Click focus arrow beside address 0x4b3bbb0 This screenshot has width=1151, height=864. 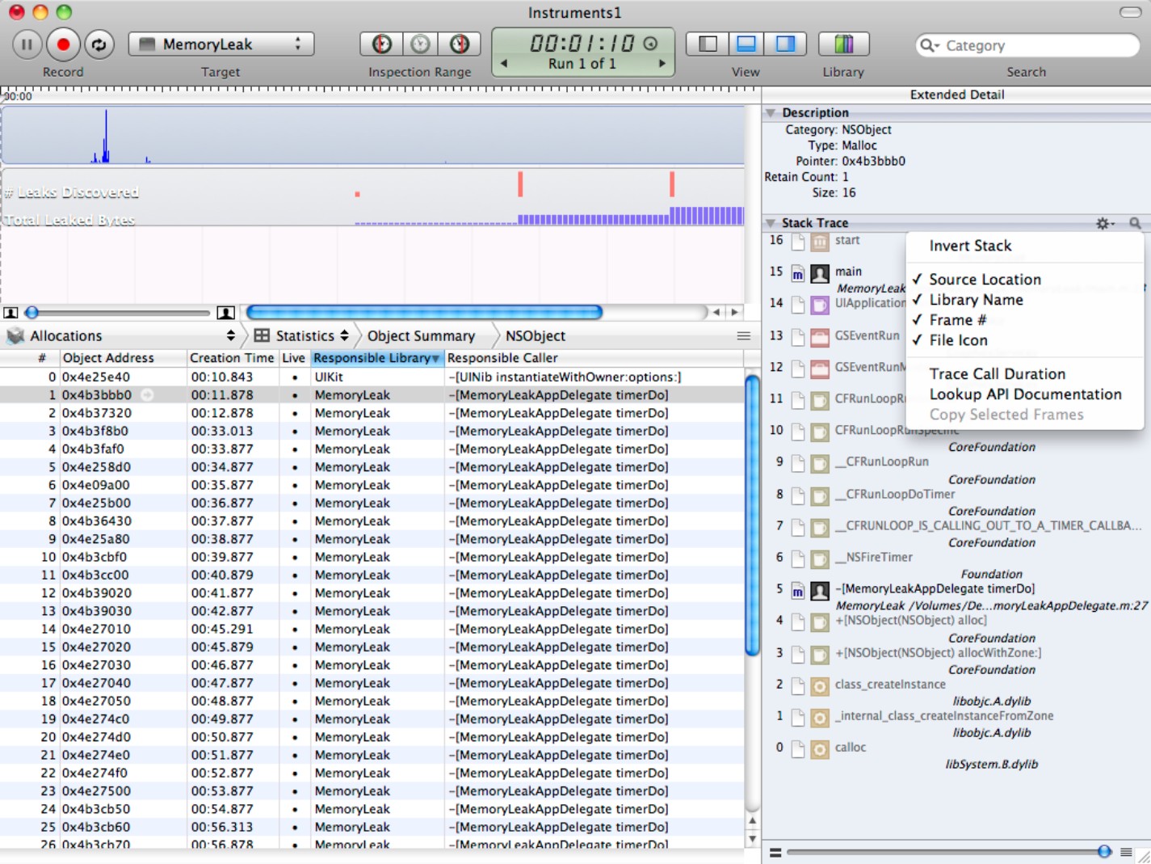(147, 395)
